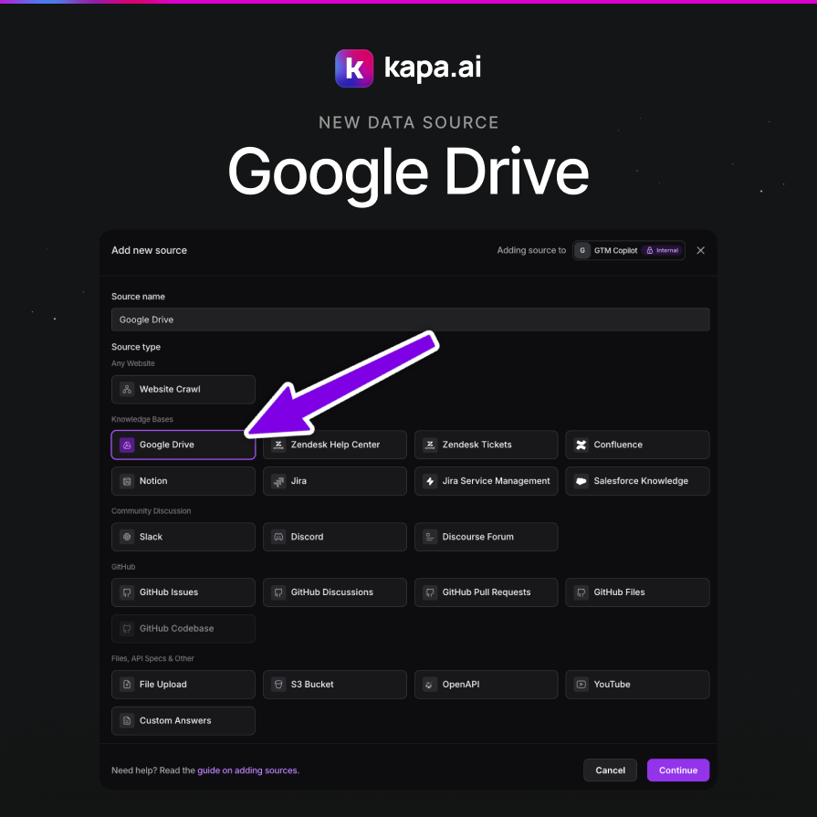Click the GitHub Issues label
Image resolution: width=817 pixels, height=817 pixels.
169,592
